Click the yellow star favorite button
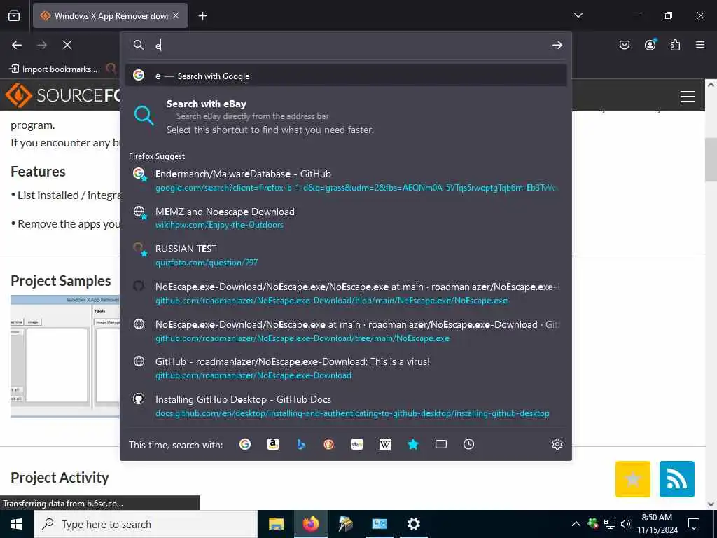Image resolution: width=717 pixels, height=538 pixels. [633, 479]
